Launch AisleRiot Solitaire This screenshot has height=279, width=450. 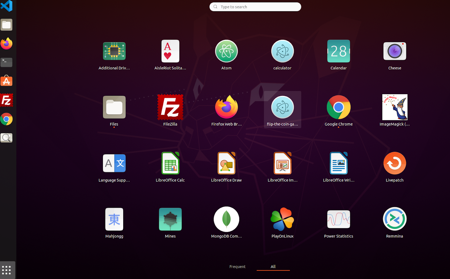170,51
